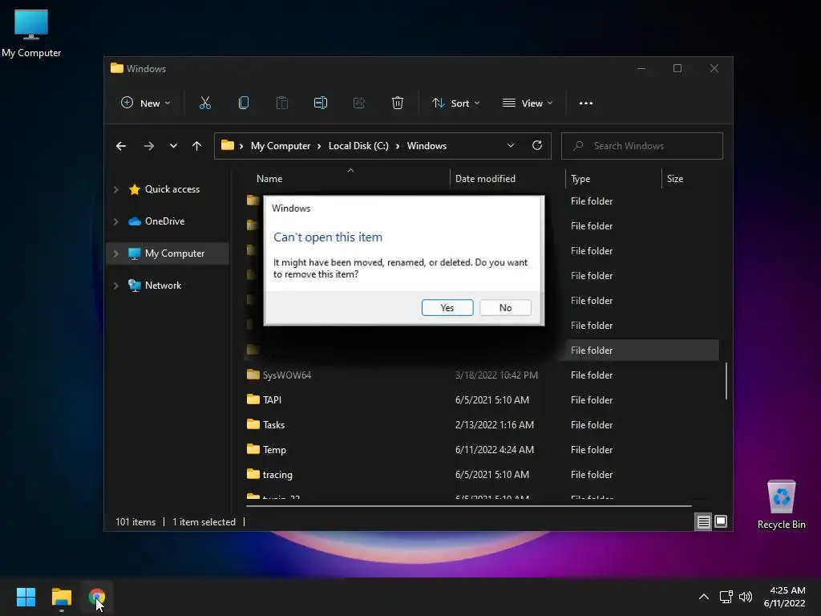The height and width of the screenshot is (616, 821).
Task: Click the 6/11/2022 4:24 AM date cell
Action: (495, 449)
